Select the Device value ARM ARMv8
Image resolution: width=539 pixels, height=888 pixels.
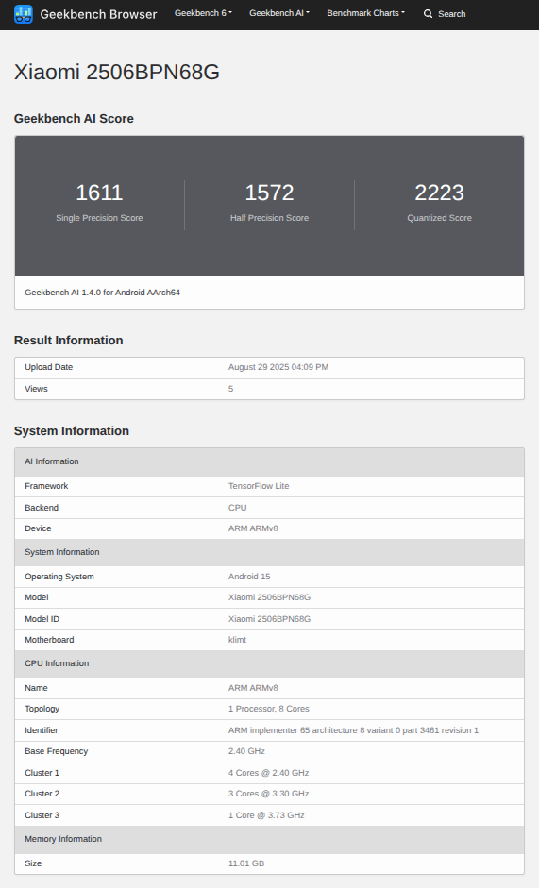(x=253, y=528)
